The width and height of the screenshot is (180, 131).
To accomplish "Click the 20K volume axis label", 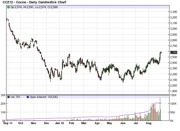I will 3,104.
